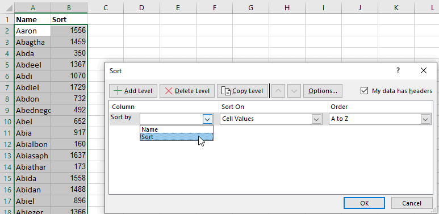Click the Move Down arrow button
The width and height of the screenshot is (439, 214).
294,91
